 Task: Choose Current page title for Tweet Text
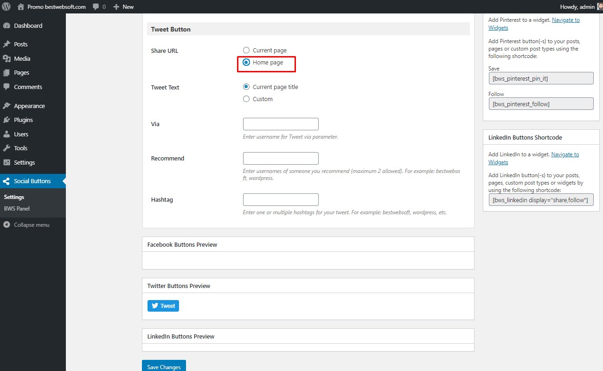246,87
